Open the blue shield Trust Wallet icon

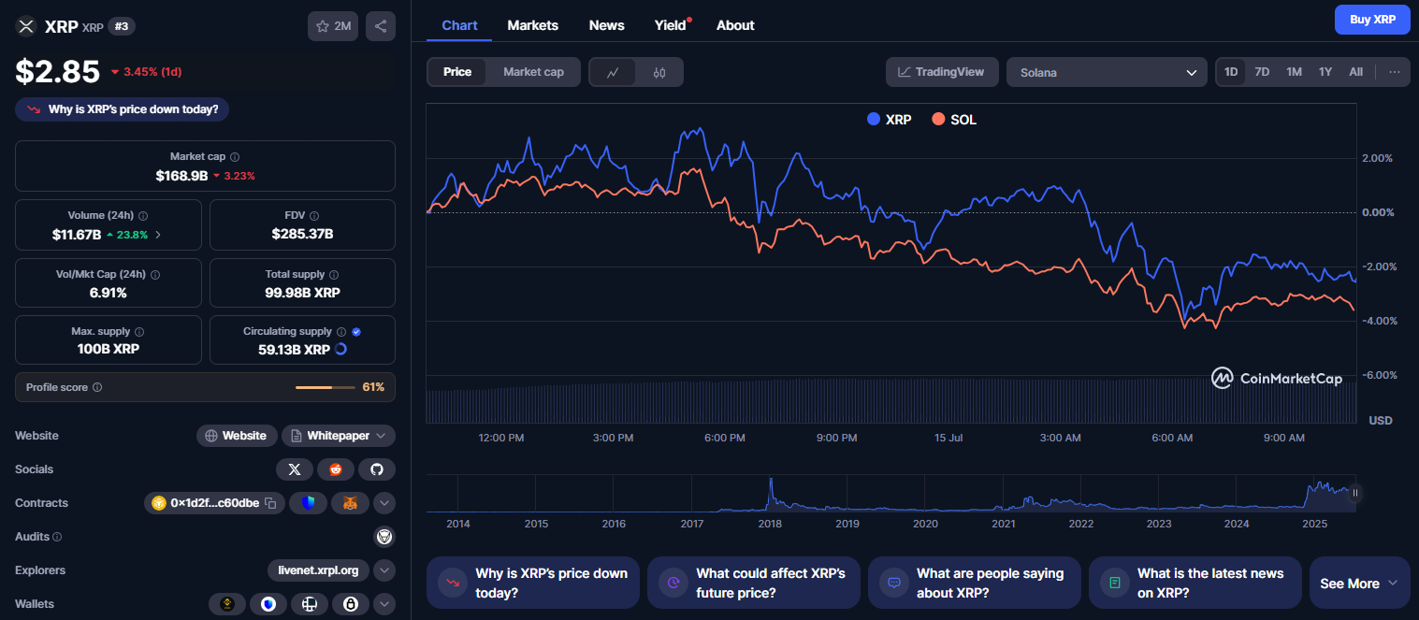(x=268, y=604)
